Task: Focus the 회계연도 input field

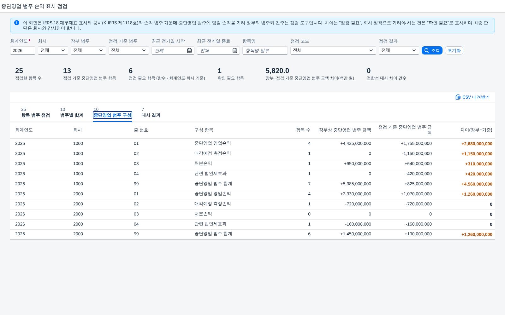Action: coord(23,50)
